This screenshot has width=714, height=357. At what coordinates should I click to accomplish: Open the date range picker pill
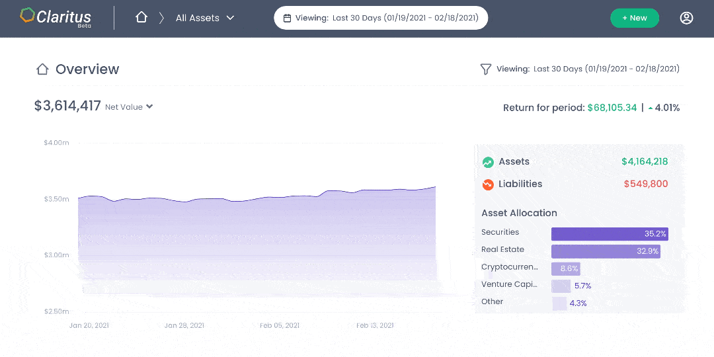pos(381,18)
